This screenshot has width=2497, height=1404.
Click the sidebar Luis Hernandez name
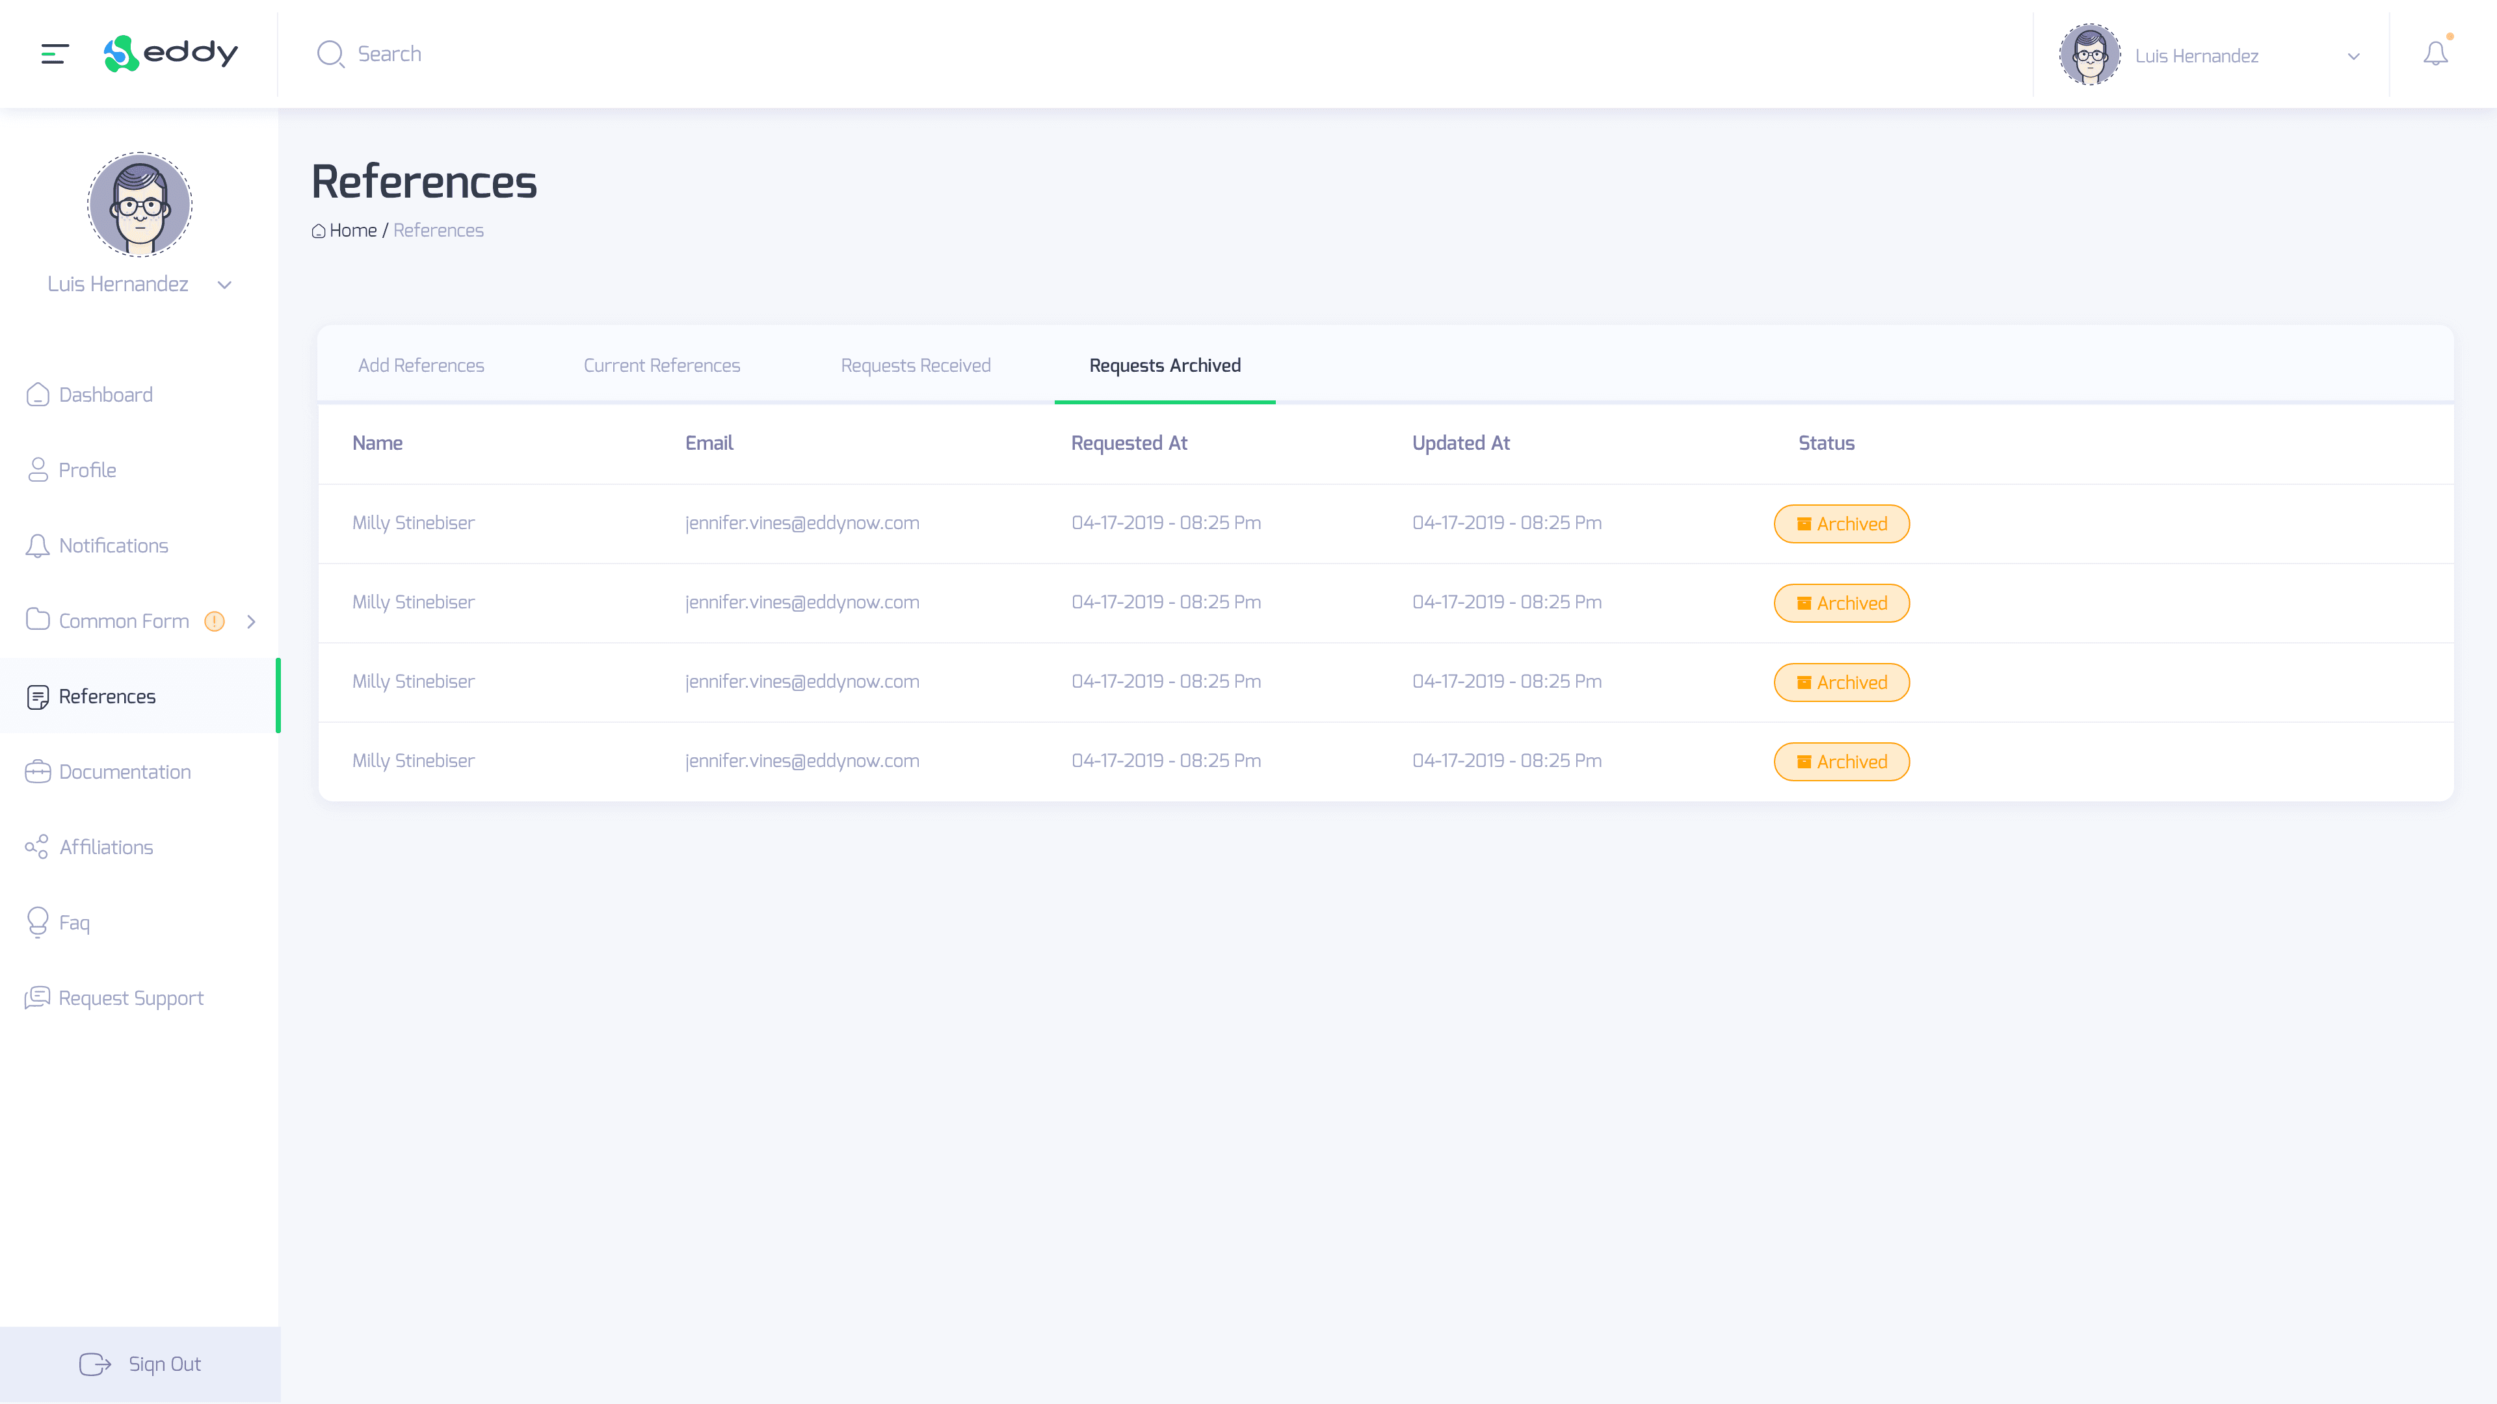(x=118, y=284)
